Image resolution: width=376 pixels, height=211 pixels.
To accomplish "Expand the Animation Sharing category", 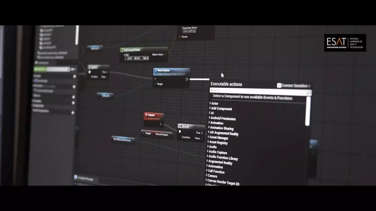I will click(209, 127).
